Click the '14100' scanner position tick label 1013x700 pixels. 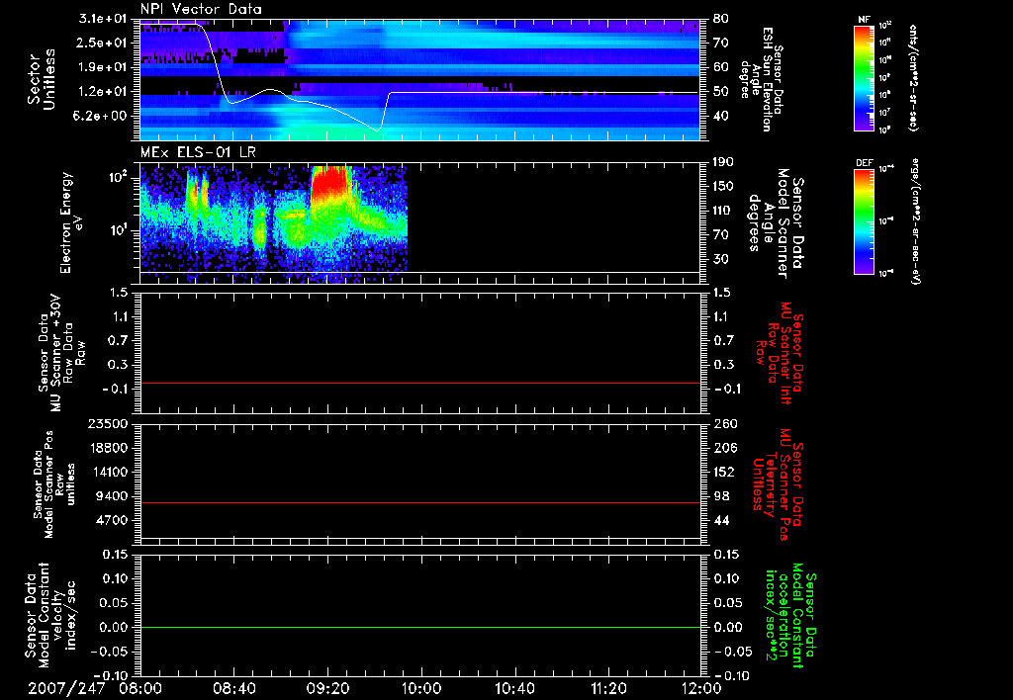coord(107,472)
